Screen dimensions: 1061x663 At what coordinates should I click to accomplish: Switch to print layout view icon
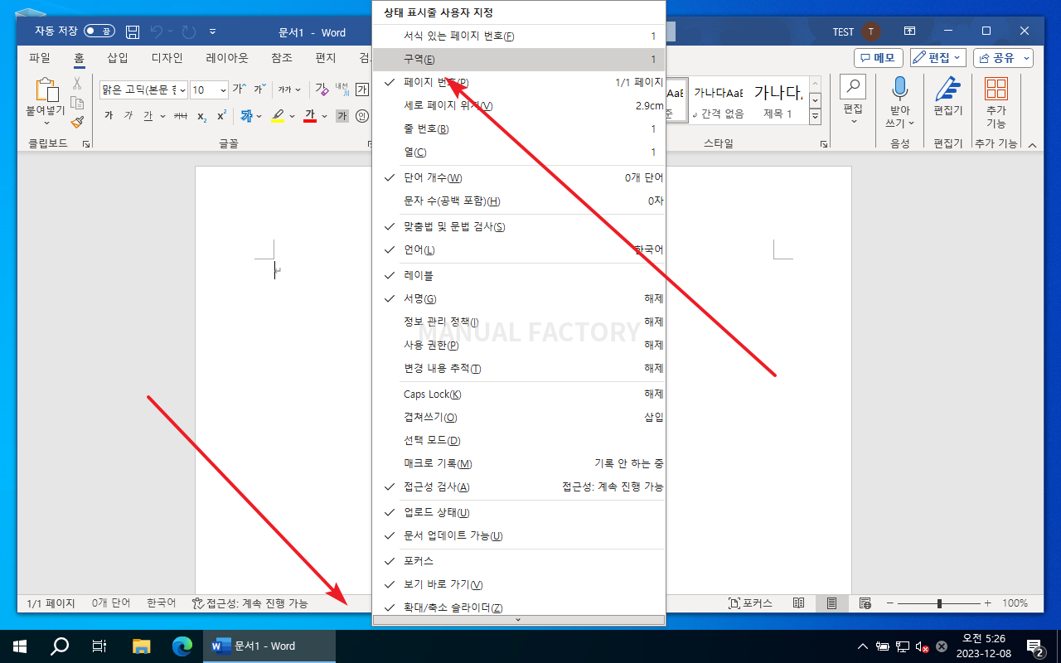(x=831, y=603)
